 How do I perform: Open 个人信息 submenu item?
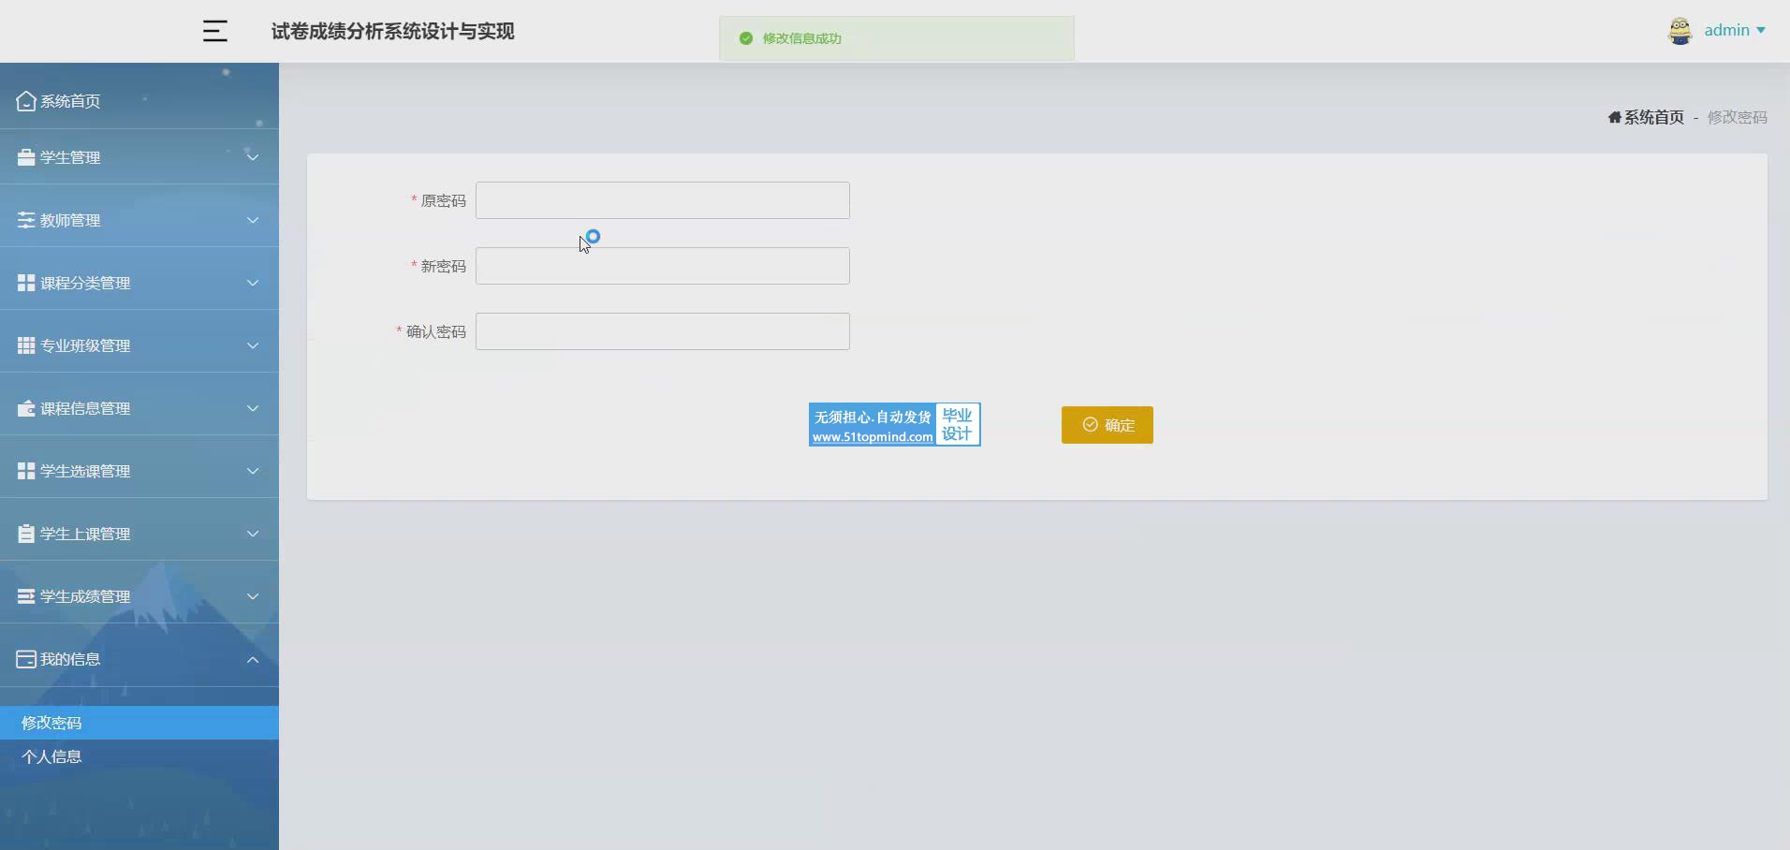139,756
